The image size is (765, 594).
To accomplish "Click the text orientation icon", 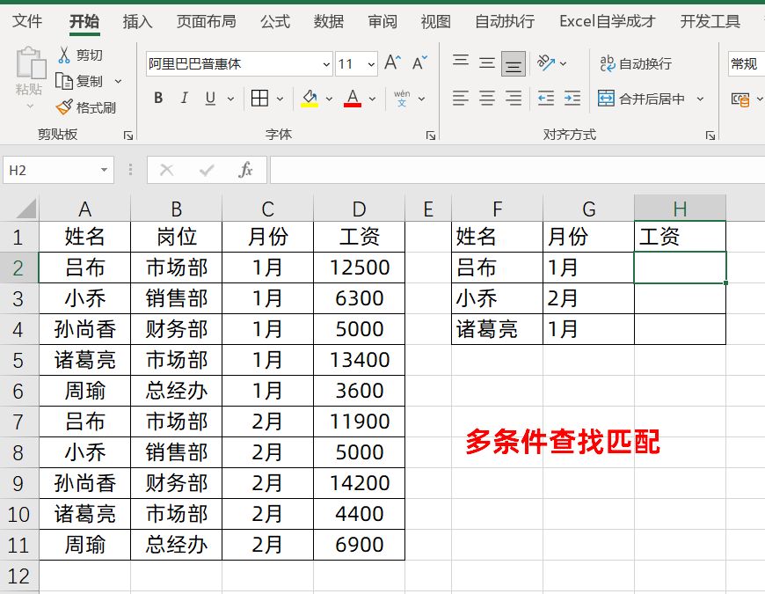I will [x=546, y=63].
